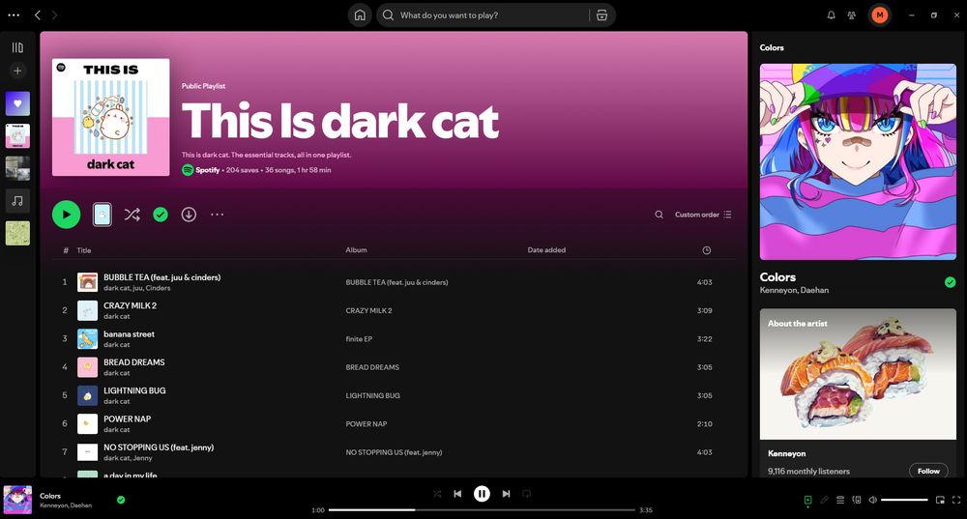Open the finite EP album link
Image resolution: width=967 pixels, height=519 pixels.
point(359,339)
